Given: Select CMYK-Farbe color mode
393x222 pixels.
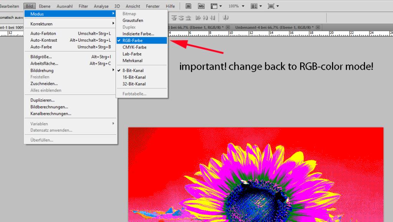Looking at the screenshot, I should (x=134, y=47).
